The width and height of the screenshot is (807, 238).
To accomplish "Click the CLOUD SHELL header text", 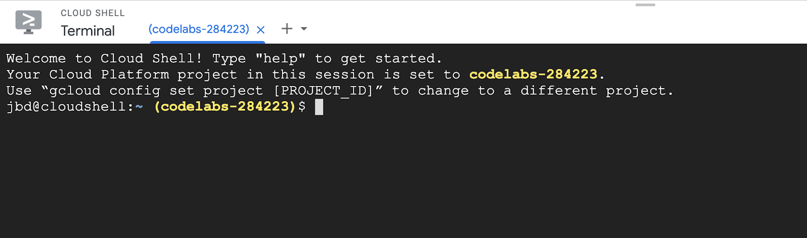I will coord(92,13).
